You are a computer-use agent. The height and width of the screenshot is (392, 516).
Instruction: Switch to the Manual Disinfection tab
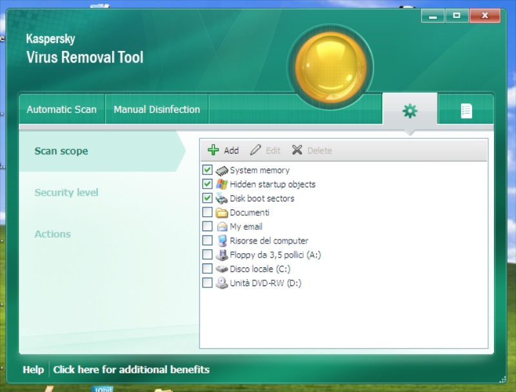pos(157,110)
